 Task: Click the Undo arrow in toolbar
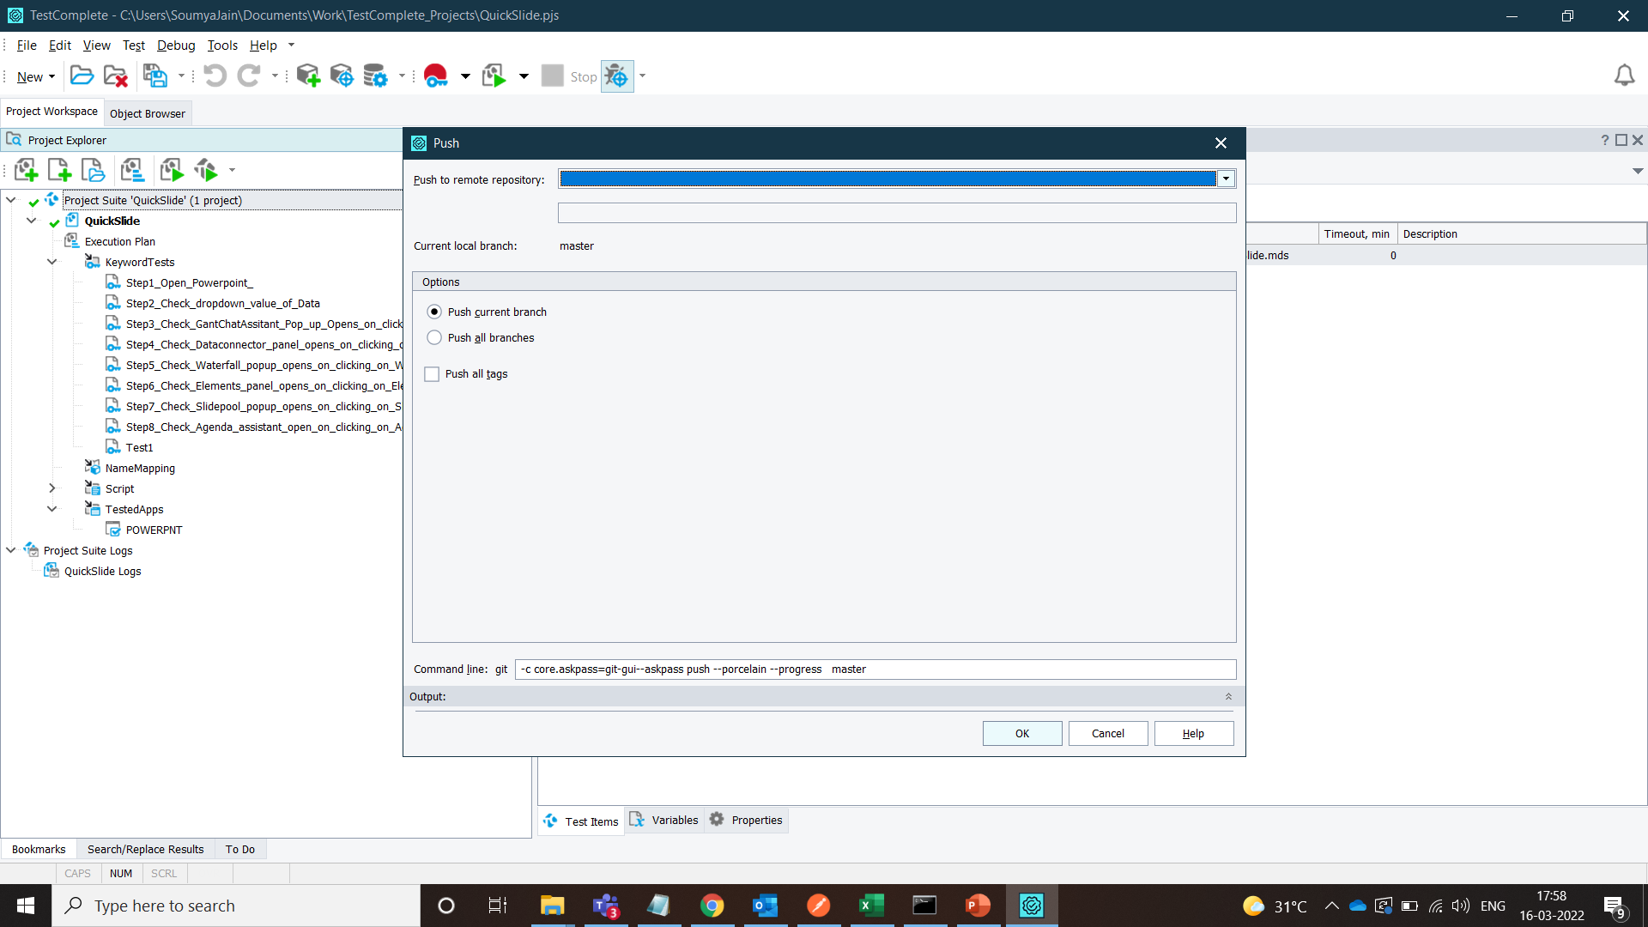point(215,76)
